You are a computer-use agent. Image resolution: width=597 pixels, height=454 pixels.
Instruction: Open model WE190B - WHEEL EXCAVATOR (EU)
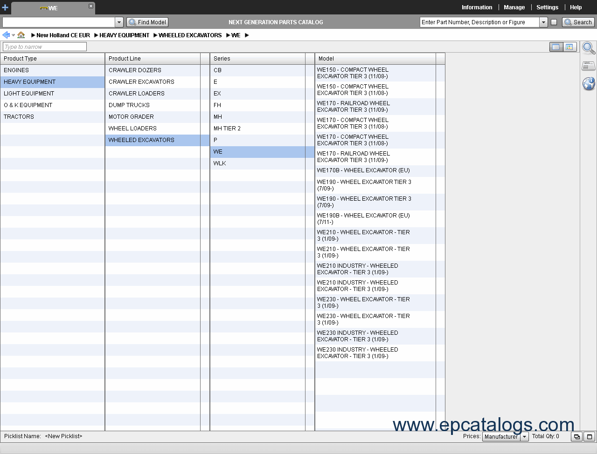click(x=375, y=219)
